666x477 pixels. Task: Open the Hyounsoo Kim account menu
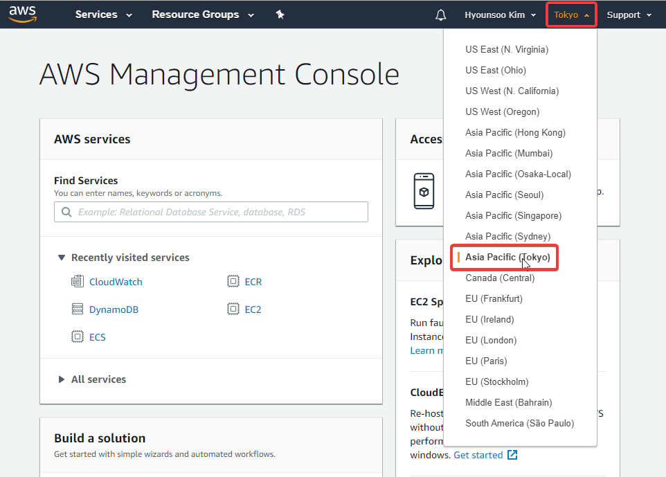[500, 15]
